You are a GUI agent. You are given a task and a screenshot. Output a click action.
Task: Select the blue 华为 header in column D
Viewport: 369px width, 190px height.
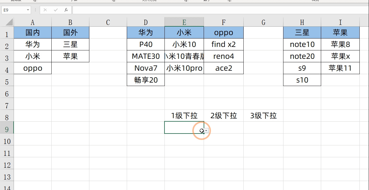click(146, 32)
